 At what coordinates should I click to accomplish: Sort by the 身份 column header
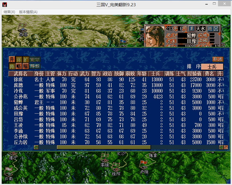point(39,74)
